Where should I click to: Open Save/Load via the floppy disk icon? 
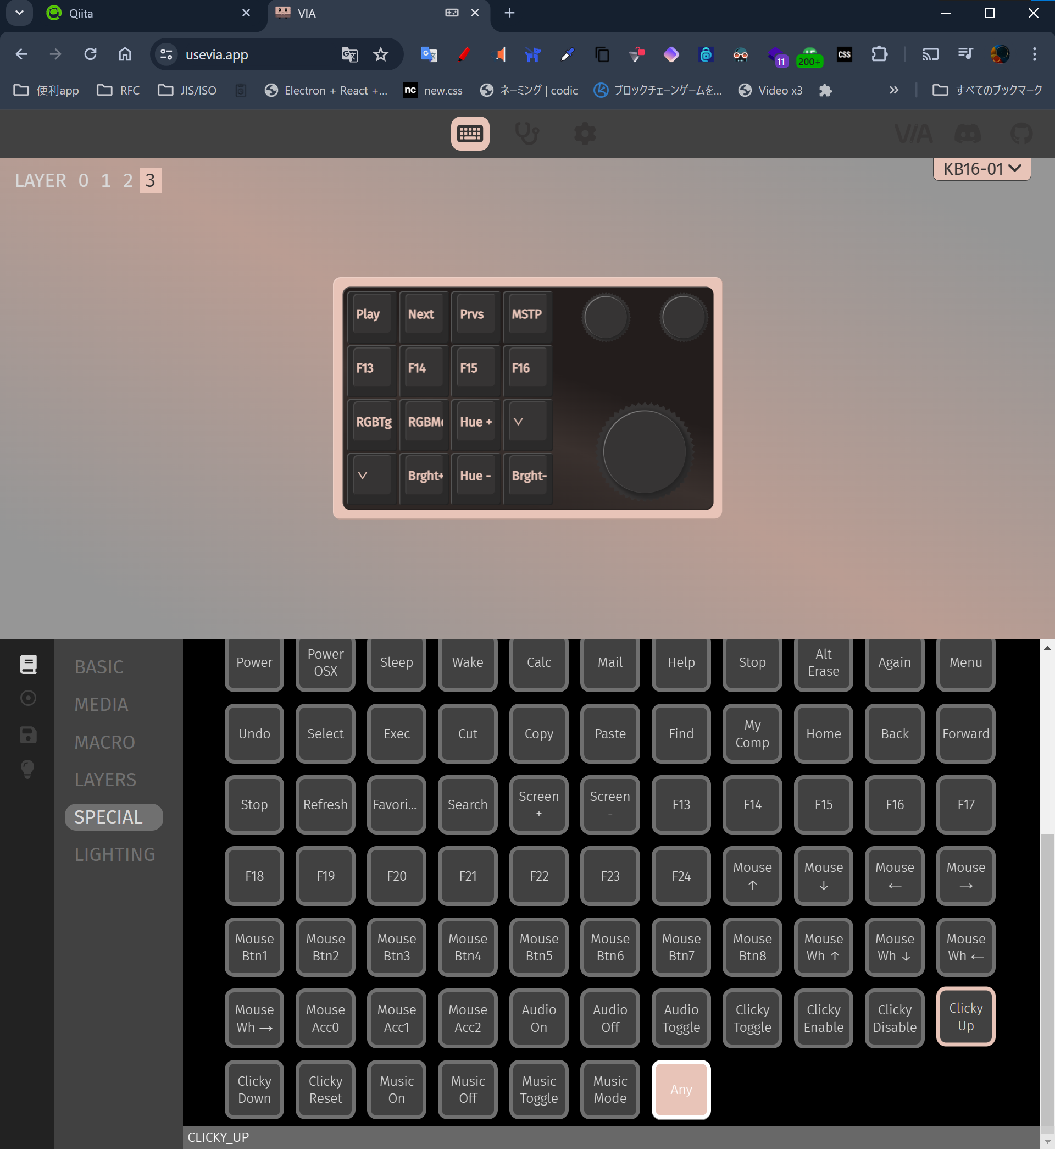[x=27, y=734]
